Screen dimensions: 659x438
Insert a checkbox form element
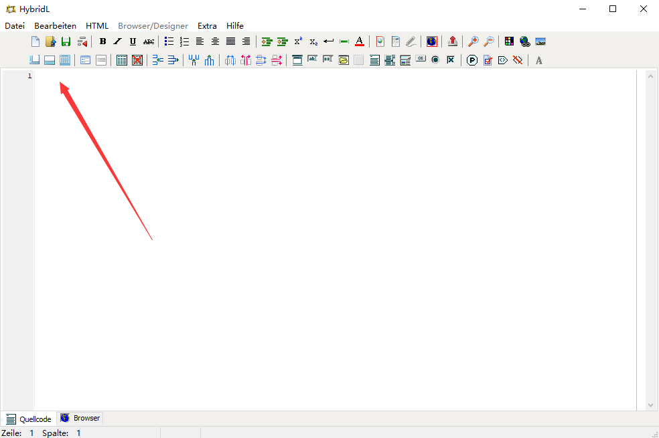[451, 60]
